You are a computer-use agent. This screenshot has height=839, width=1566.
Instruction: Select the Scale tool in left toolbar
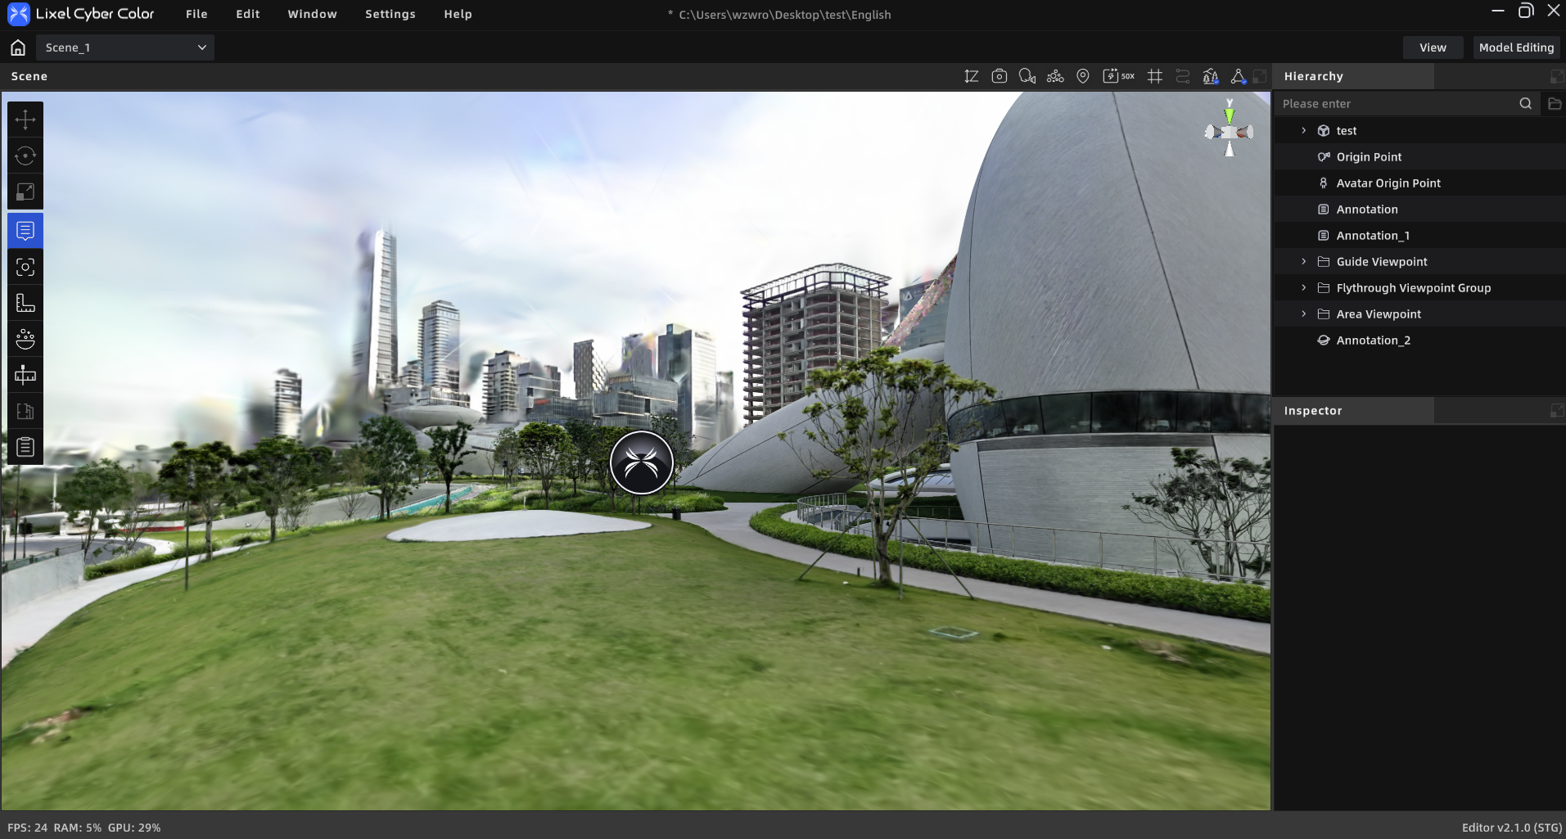tap(25, 192)
